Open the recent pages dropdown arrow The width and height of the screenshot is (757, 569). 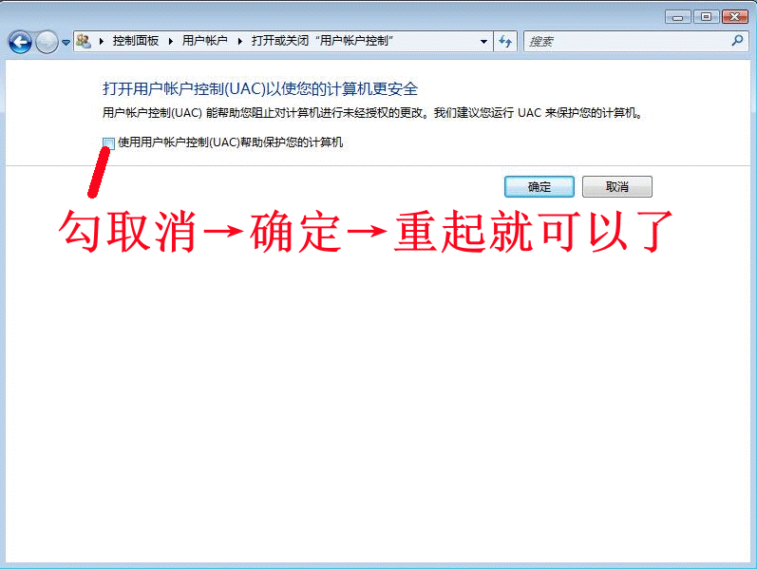click(x=66, y=43)
